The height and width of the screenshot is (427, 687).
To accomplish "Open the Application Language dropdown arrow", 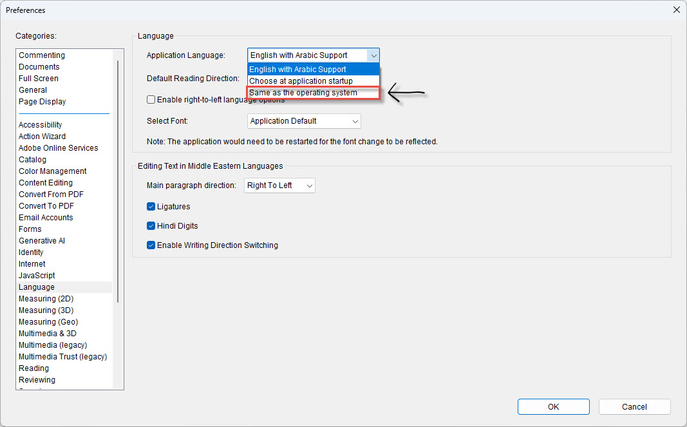I will [x=373, y=55].
